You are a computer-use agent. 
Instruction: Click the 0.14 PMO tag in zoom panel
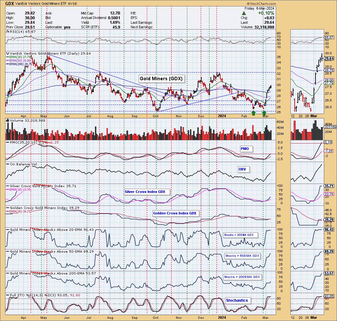pos(328,142)
